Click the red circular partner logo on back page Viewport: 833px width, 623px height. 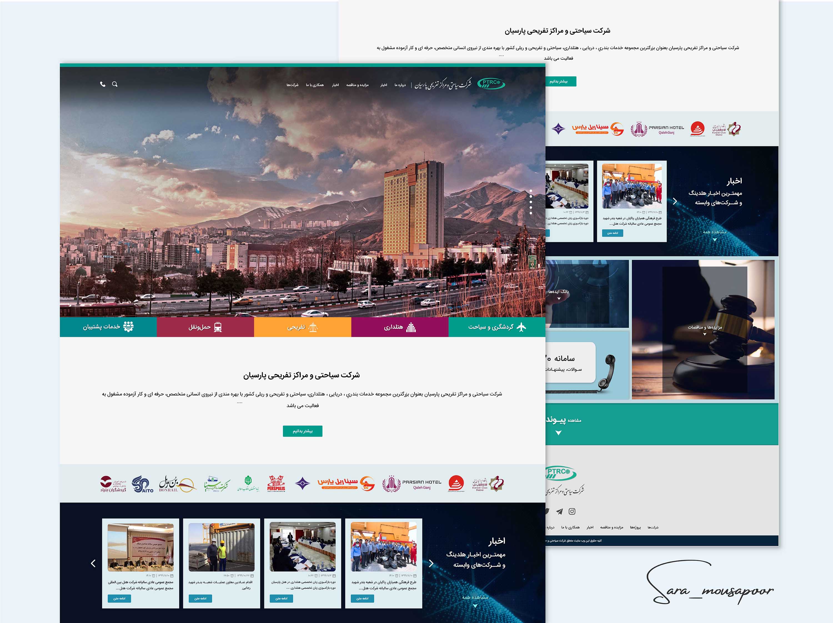[x=697, y=129]
